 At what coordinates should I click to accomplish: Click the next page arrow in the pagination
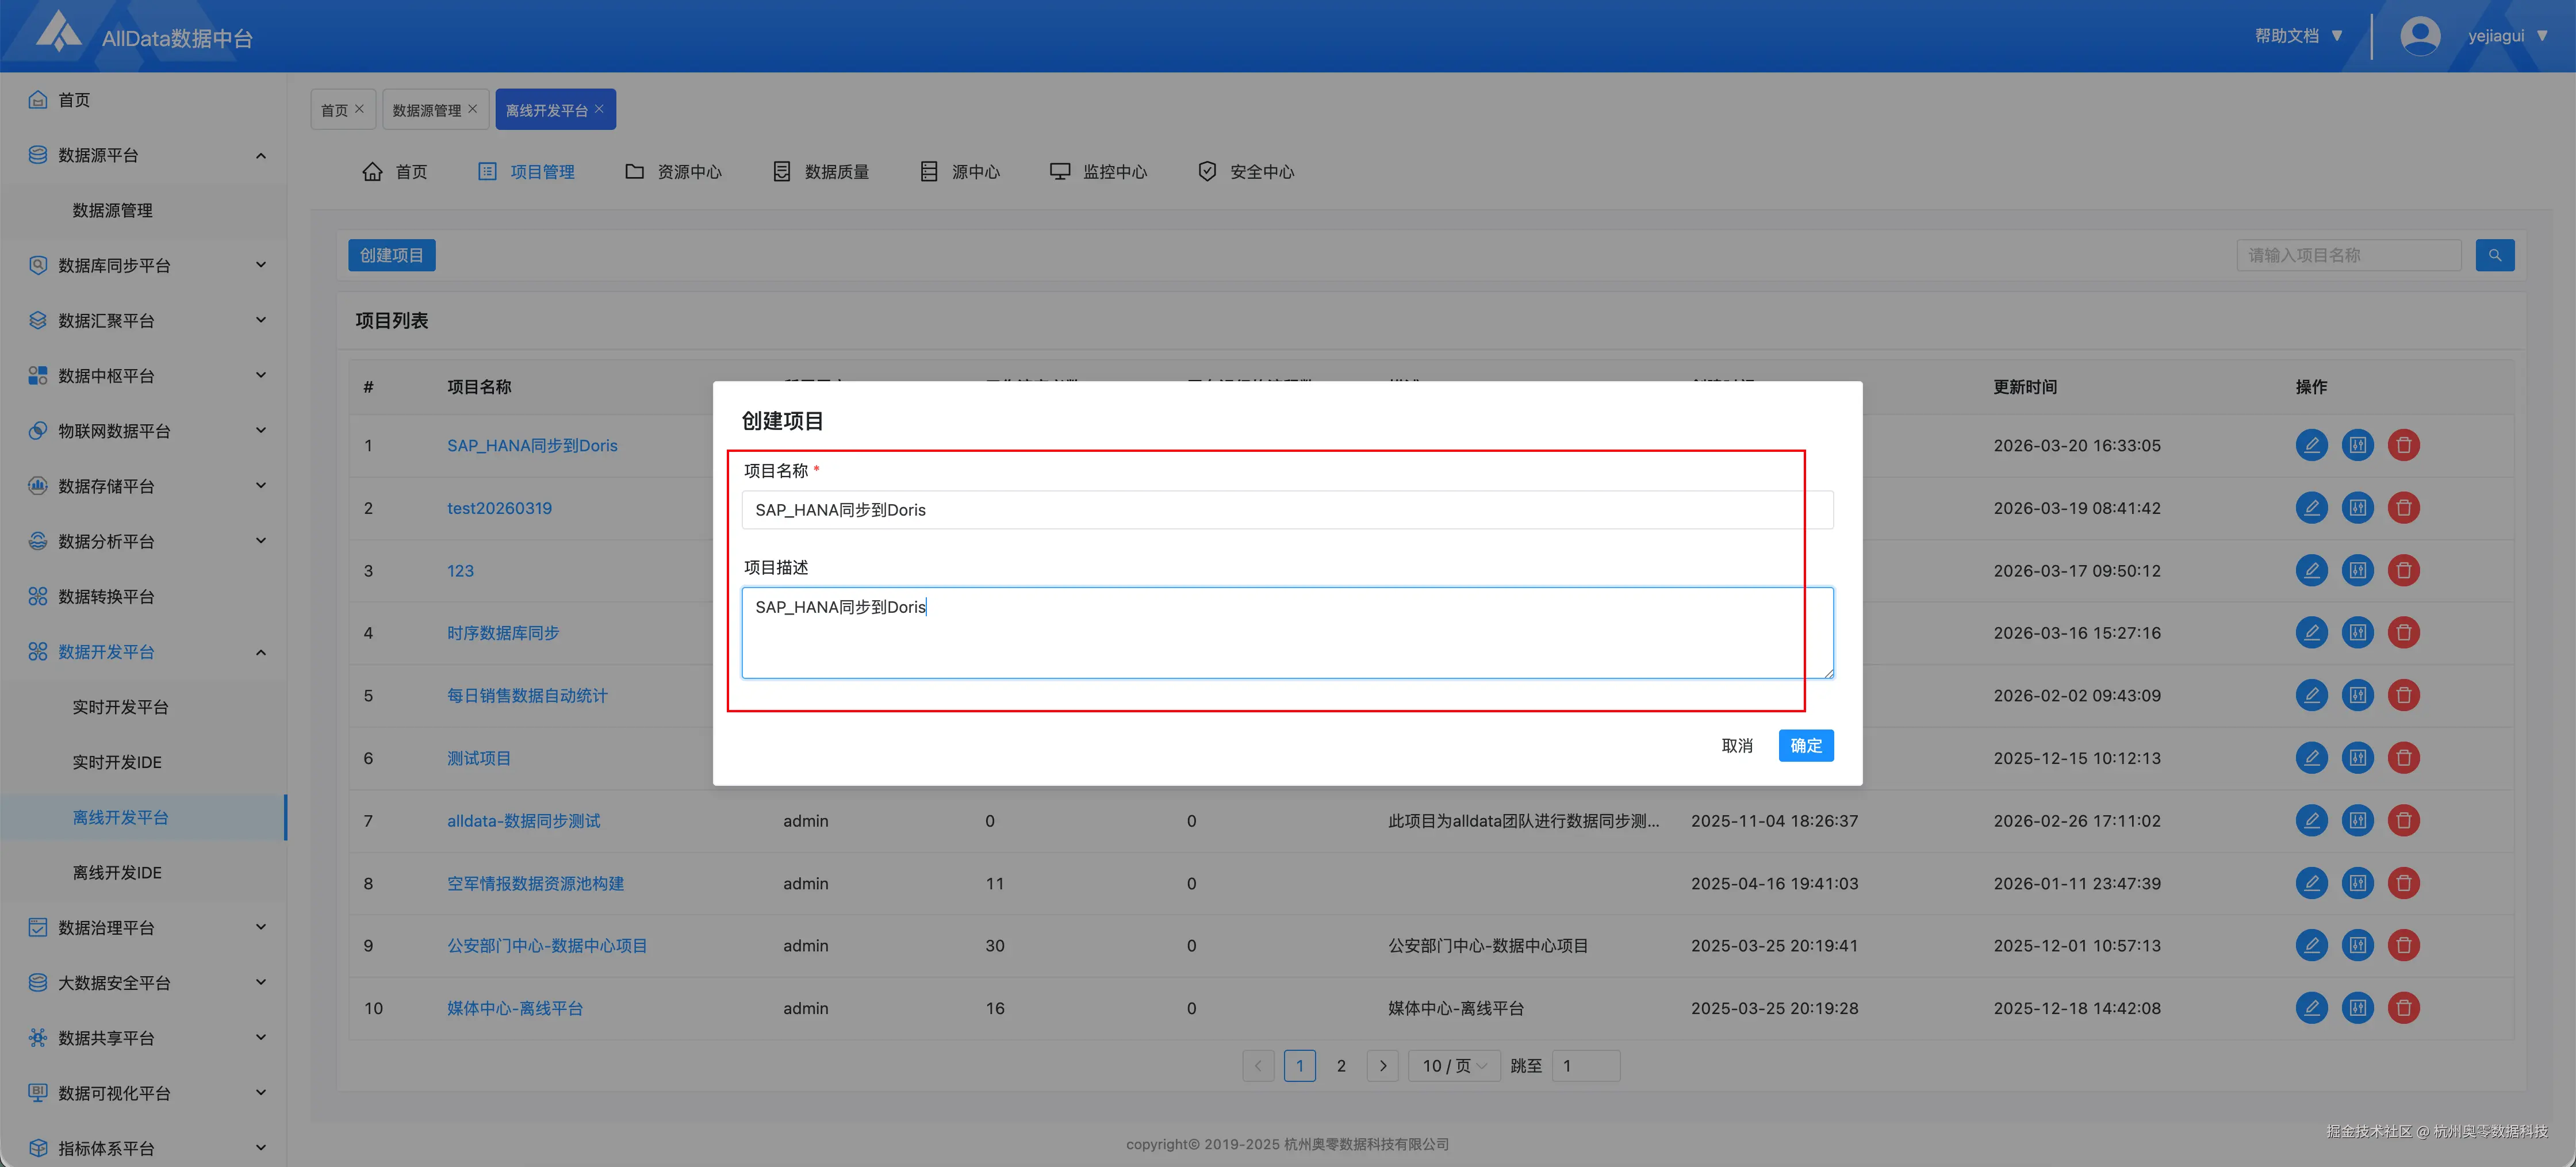coord(1382,1066)
